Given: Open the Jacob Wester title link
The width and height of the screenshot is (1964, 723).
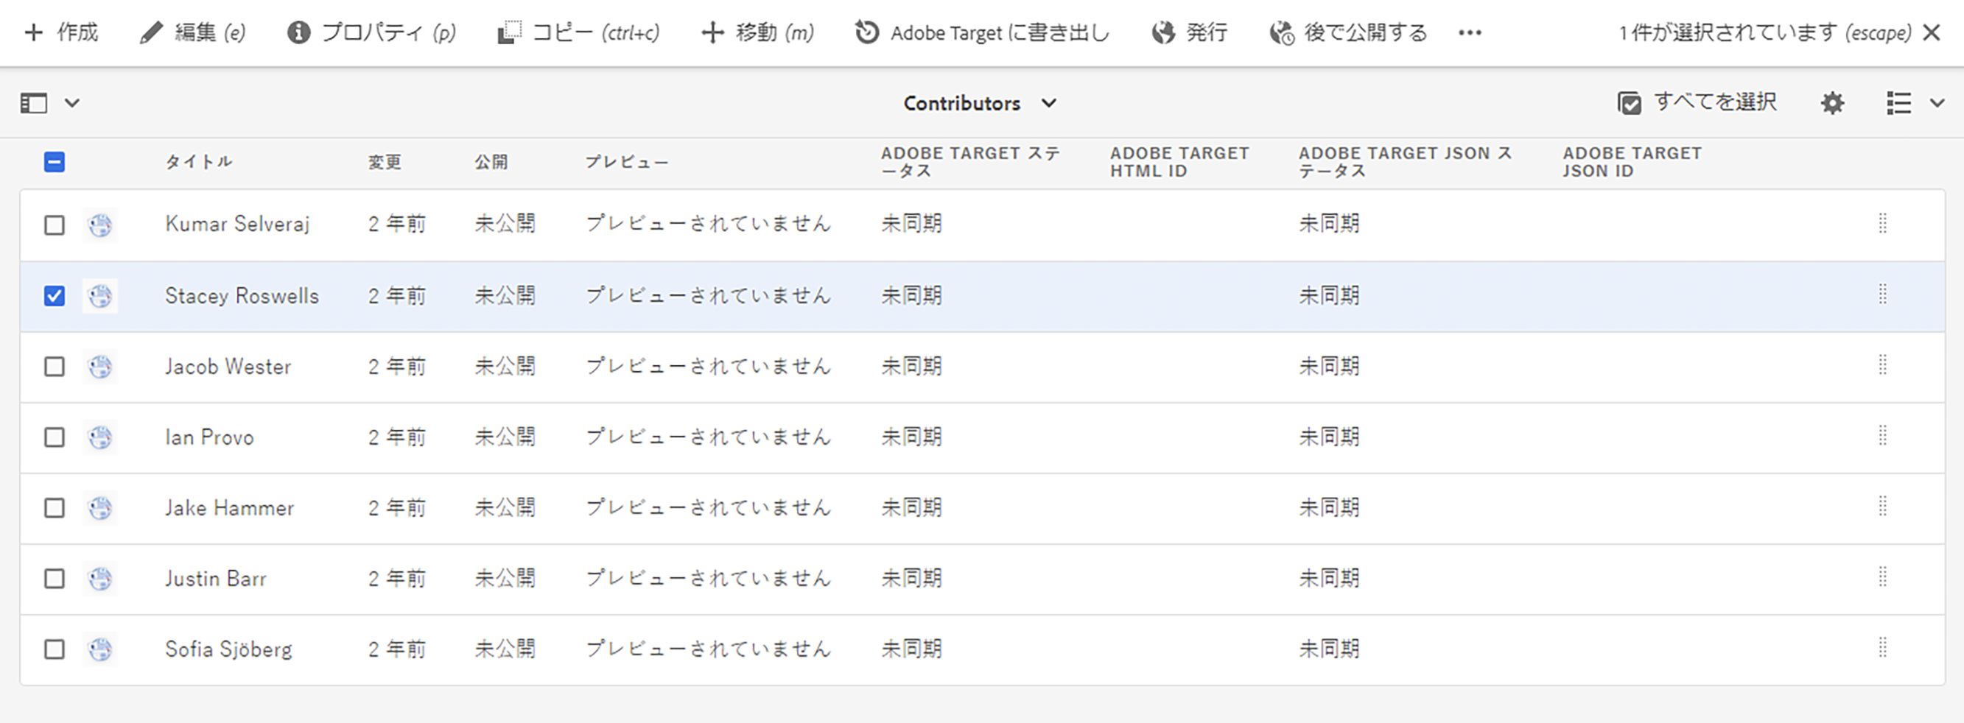Looking at the screenshot, I should pos(228,367).
